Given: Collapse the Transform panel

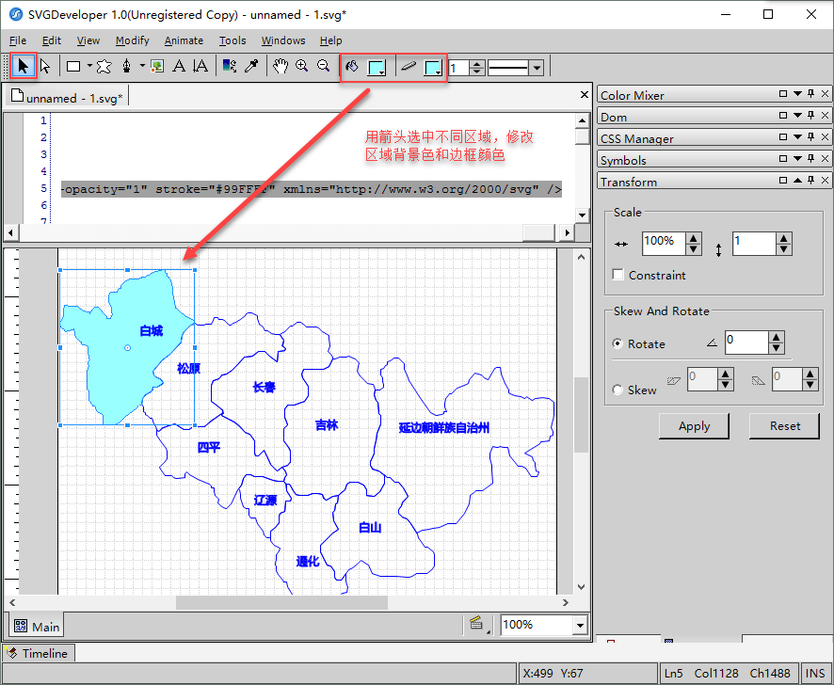Looking at the screenshot, I should [x=797, y=181].
